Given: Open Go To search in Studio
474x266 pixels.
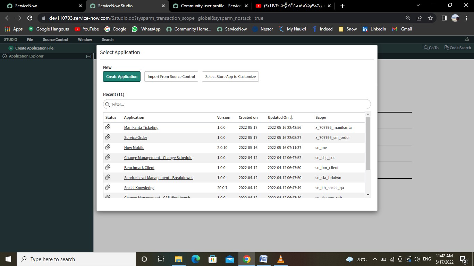Looking at the screenshot, I should [x=431, y=48].
